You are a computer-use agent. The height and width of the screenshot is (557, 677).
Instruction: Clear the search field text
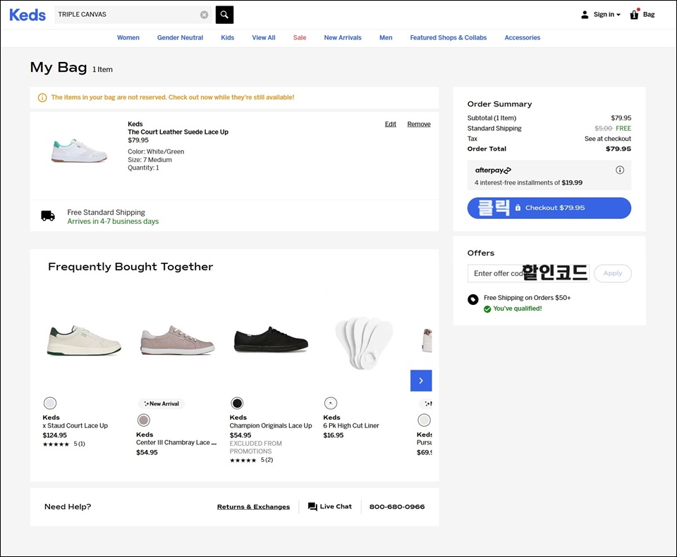(x=205, y=15)
